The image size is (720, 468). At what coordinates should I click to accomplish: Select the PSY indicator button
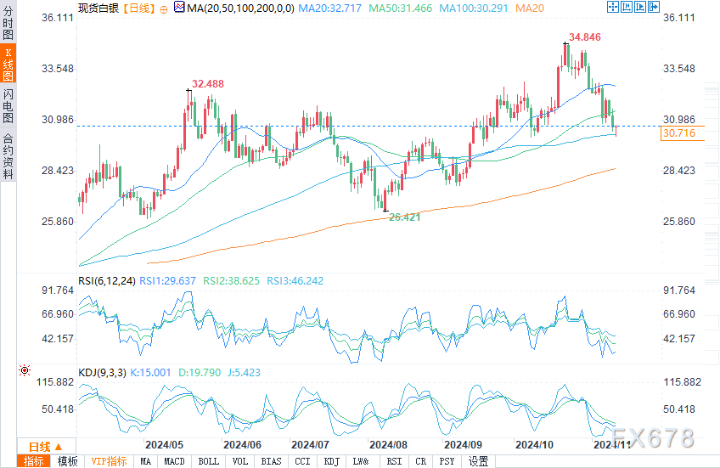pos(447,461)
